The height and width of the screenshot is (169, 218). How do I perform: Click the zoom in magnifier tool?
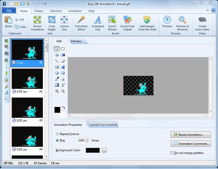tap(57, 91)
